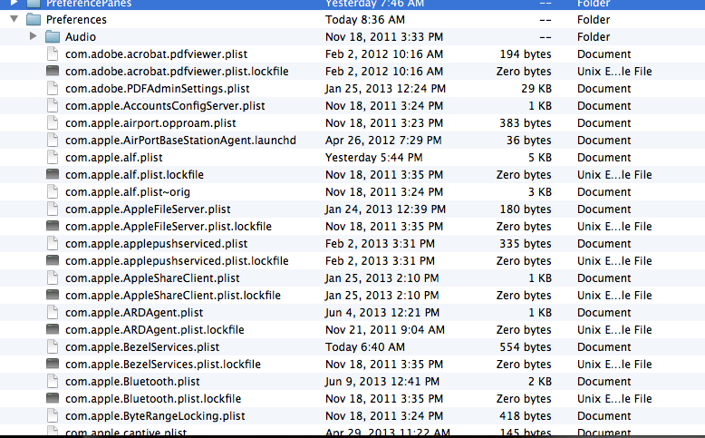
Task: Click the date Yesterday 5:44 PM
Action: pyautogui.click(x=374, y=158)
